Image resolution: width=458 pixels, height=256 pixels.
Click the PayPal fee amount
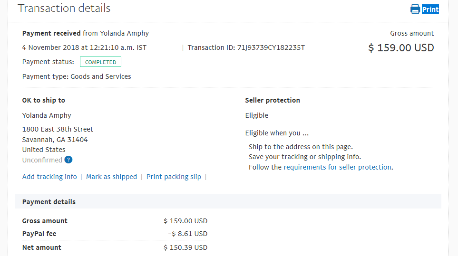tap(187, 234)
